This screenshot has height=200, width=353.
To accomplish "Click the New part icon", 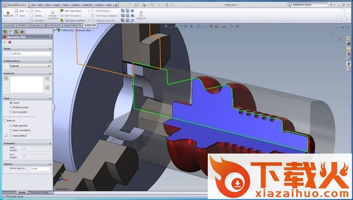I will coord(17,11).
